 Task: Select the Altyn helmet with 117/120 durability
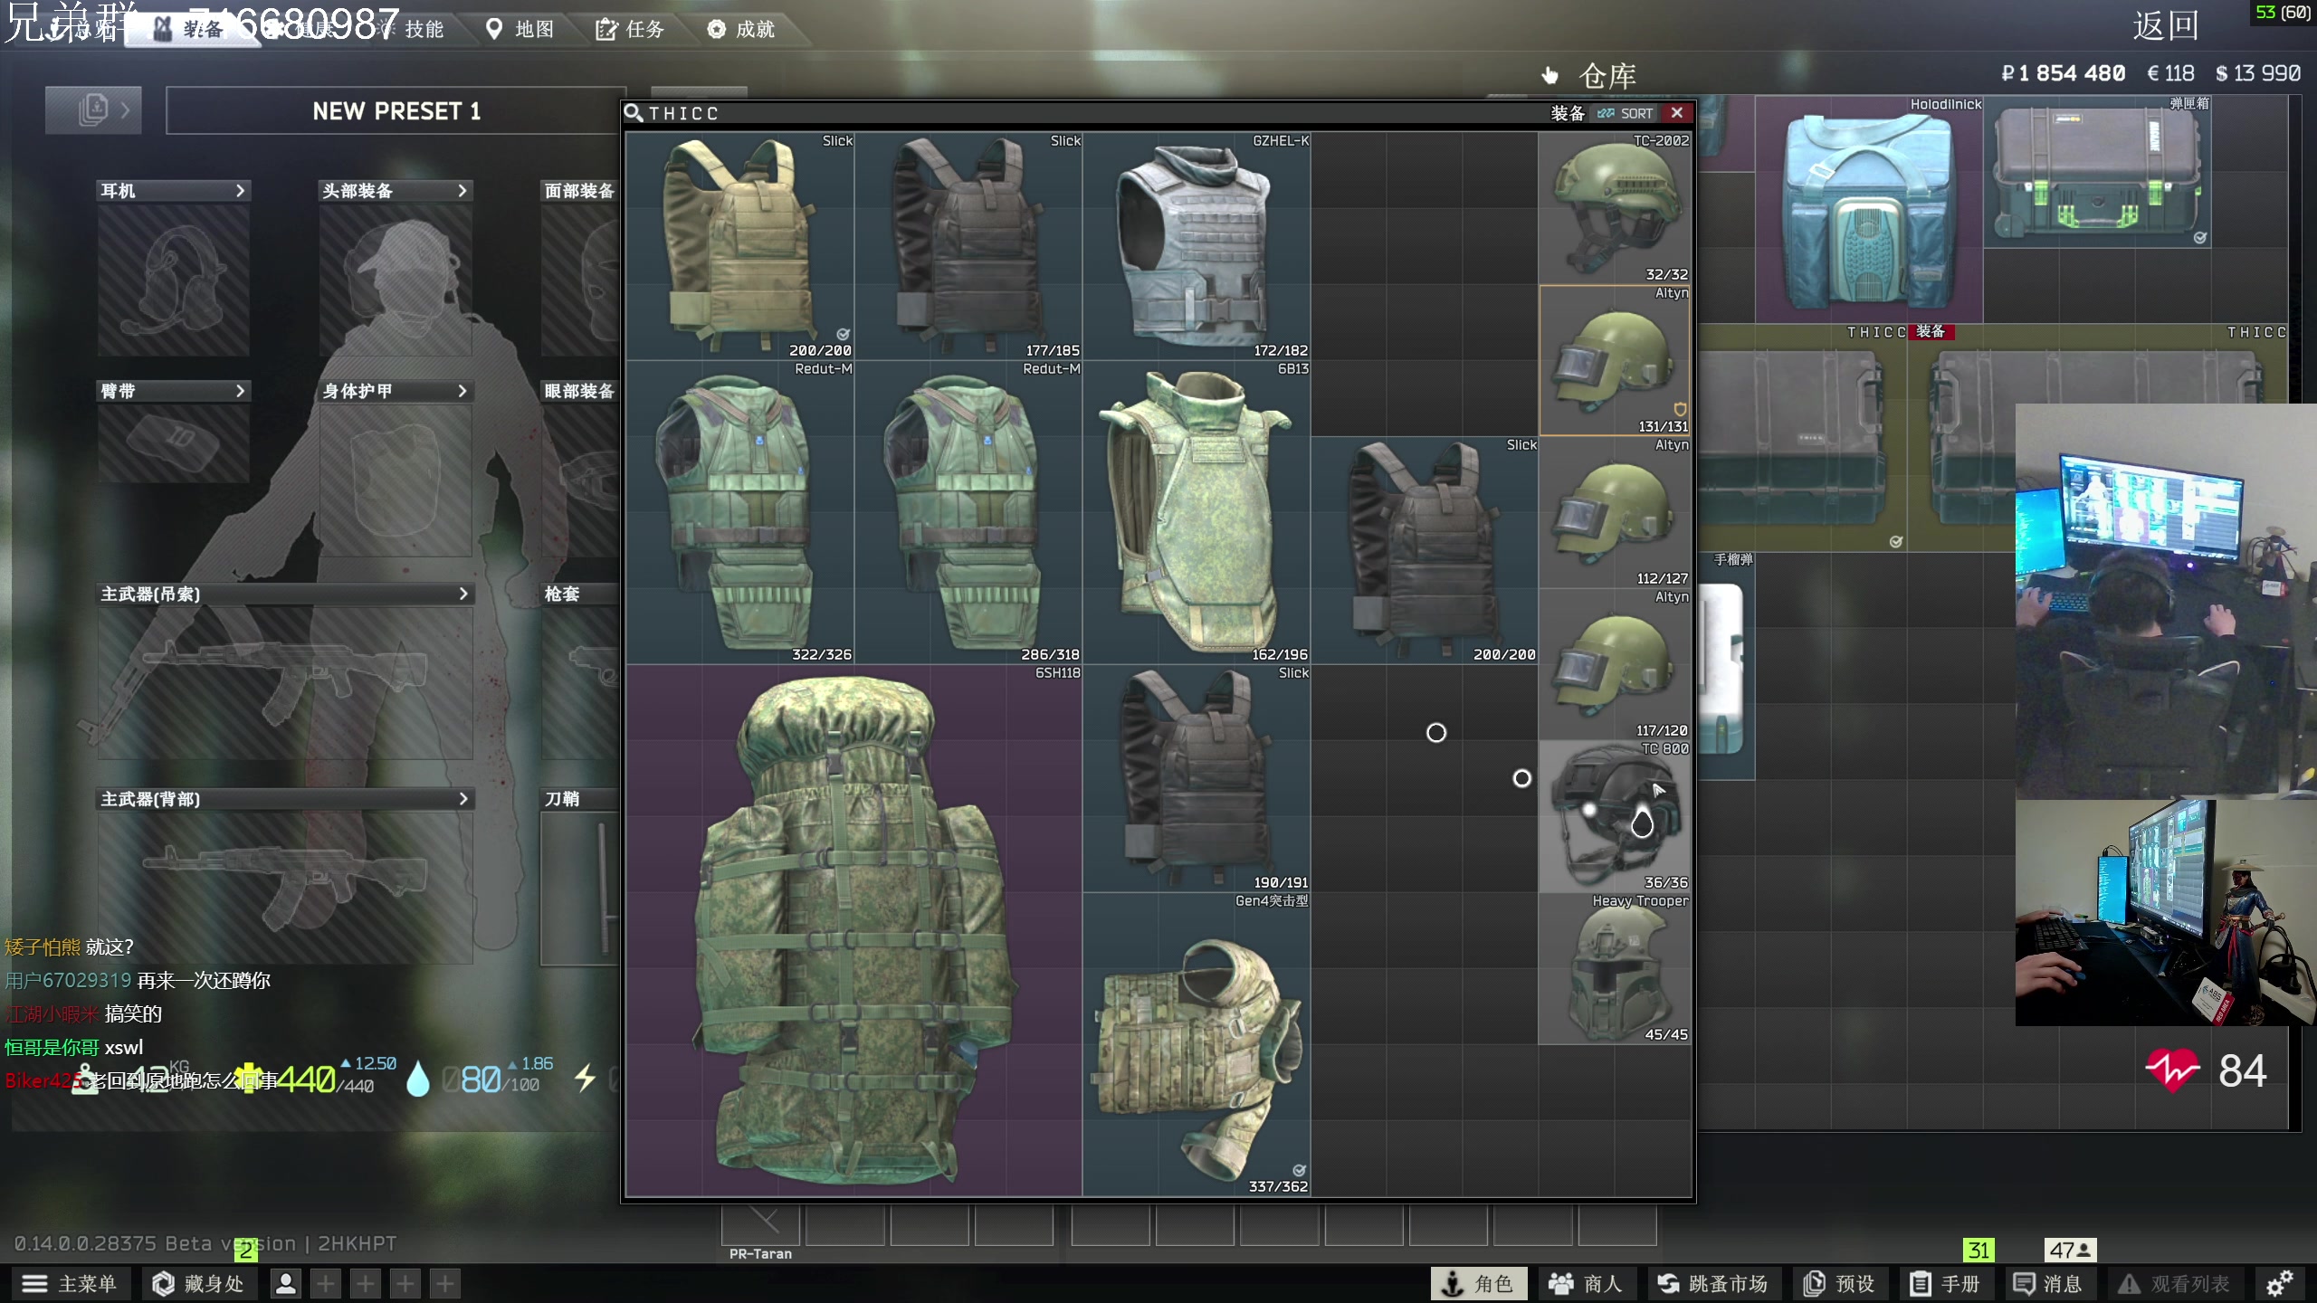[x=1615, y=664]
